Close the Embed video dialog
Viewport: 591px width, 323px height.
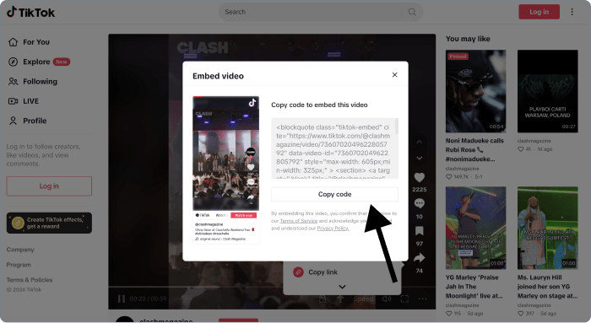click(394, 75)
